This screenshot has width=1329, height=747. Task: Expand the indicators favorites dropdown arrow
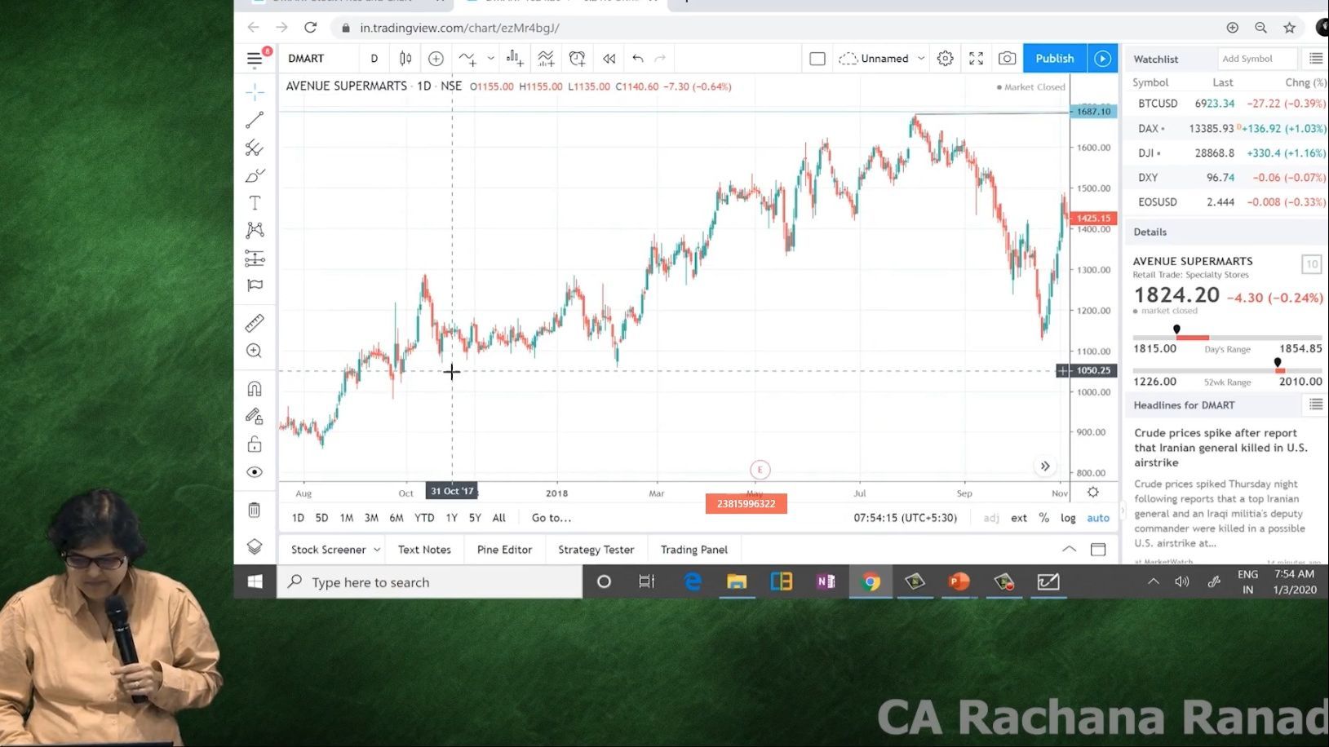coord(490,59)
